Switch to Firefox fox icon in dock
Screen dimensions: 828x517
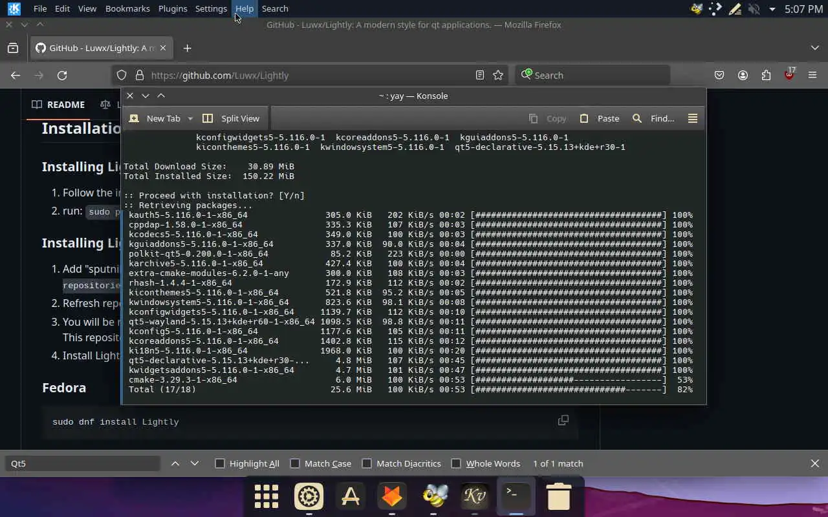pos(392,496)
